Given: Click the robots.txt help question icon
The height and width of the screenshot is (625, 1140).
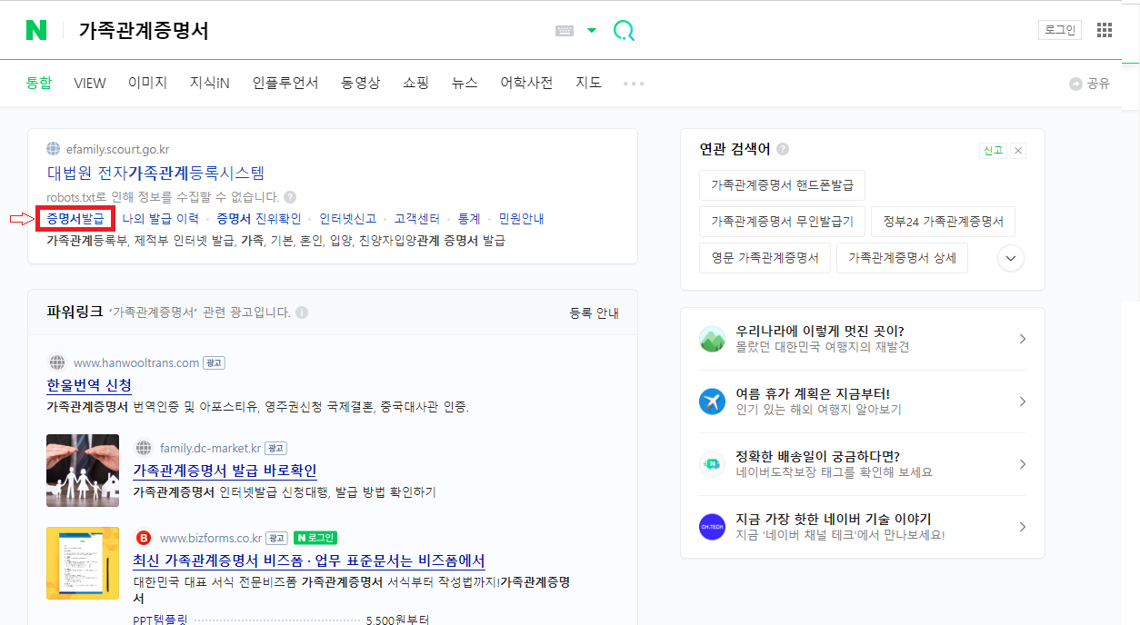Looking at the screenshot, I should pos(290,196).
